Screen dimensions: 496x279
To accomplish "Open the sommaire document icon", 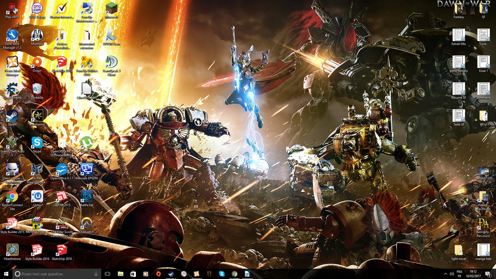I will [483, 91].
